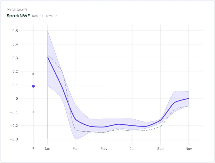Click the 'Sep' x-axis label
The width and height of the screenshot is (215, 163).
[x=160, y=149]
